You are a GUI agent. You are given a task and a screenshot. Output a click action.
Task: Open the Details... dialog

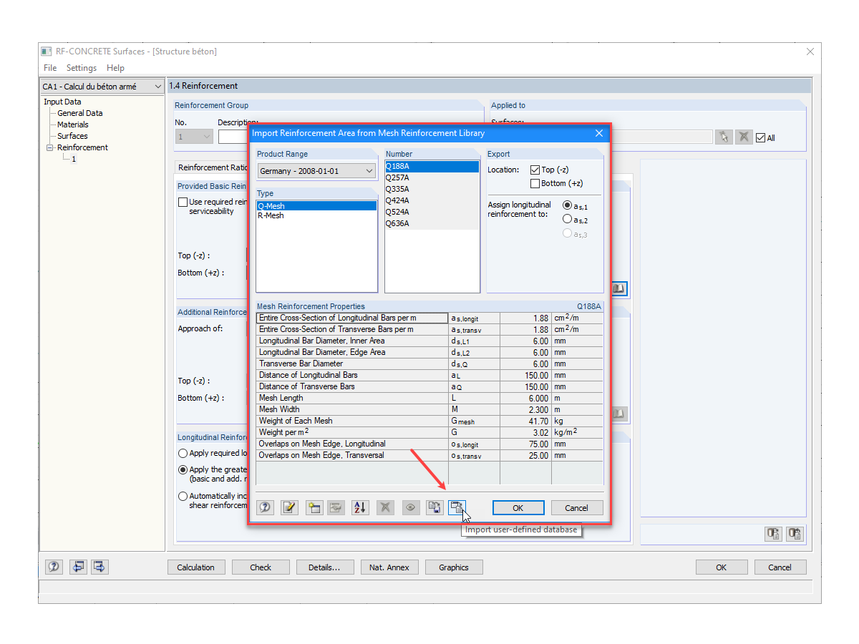pos(325,567)
